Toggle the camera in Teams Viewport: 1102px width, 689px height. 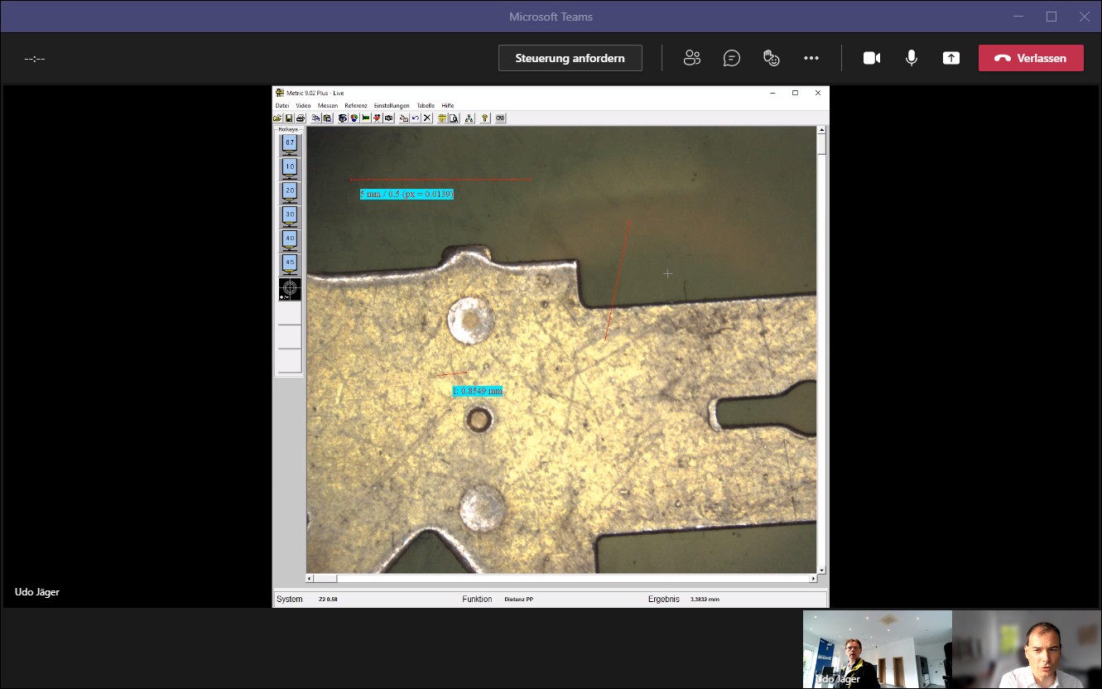(x=871, y=58)
